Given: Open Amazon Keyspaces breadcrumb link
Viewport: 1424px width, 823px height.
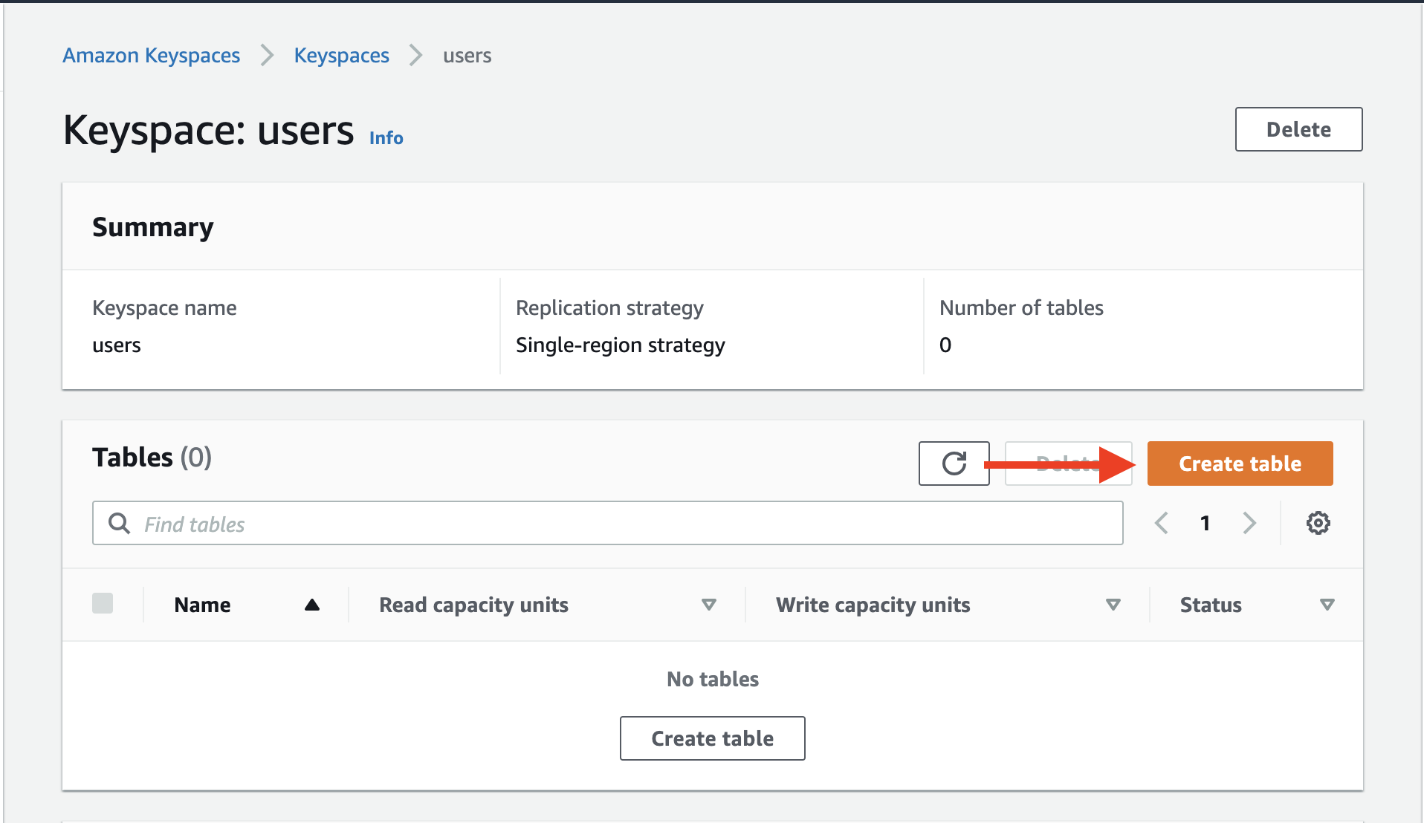Looking at the screenshot, I should pyautogui.click(x=151, y=55).
